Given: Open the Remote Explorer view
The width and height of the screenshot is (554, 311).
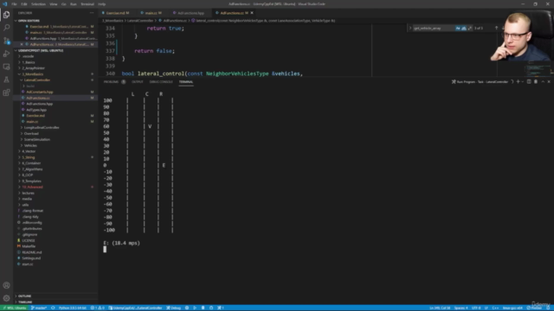Looking at the screenshot, I should (x=6, y=67).
